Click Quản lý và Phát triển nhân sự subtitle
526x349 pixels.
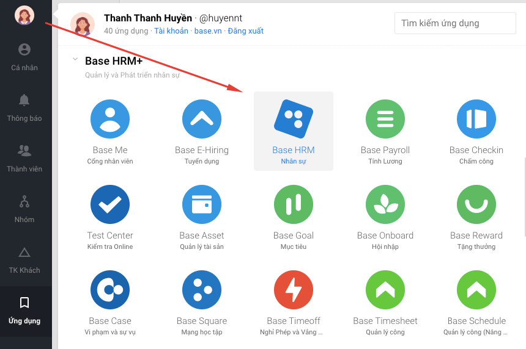tap(132, 75)
